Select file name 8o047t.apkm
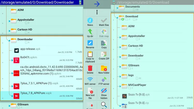The width and height of the screenshot is (194, 109). (28, 57)
